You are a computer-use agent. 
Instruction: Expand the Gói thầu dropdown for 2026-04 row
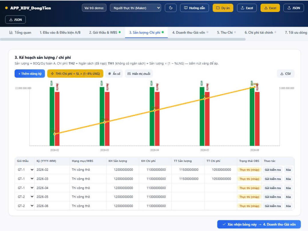[25, 188]
